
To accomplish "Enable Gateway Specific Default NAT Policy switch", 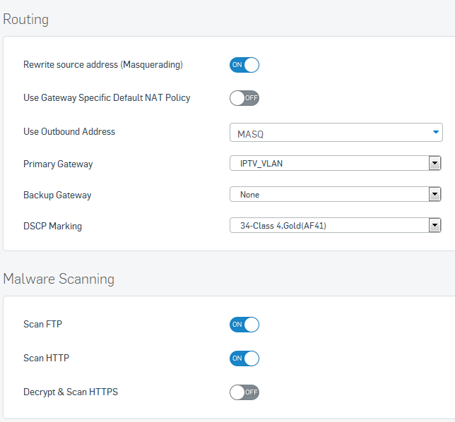I will point(244,98).
